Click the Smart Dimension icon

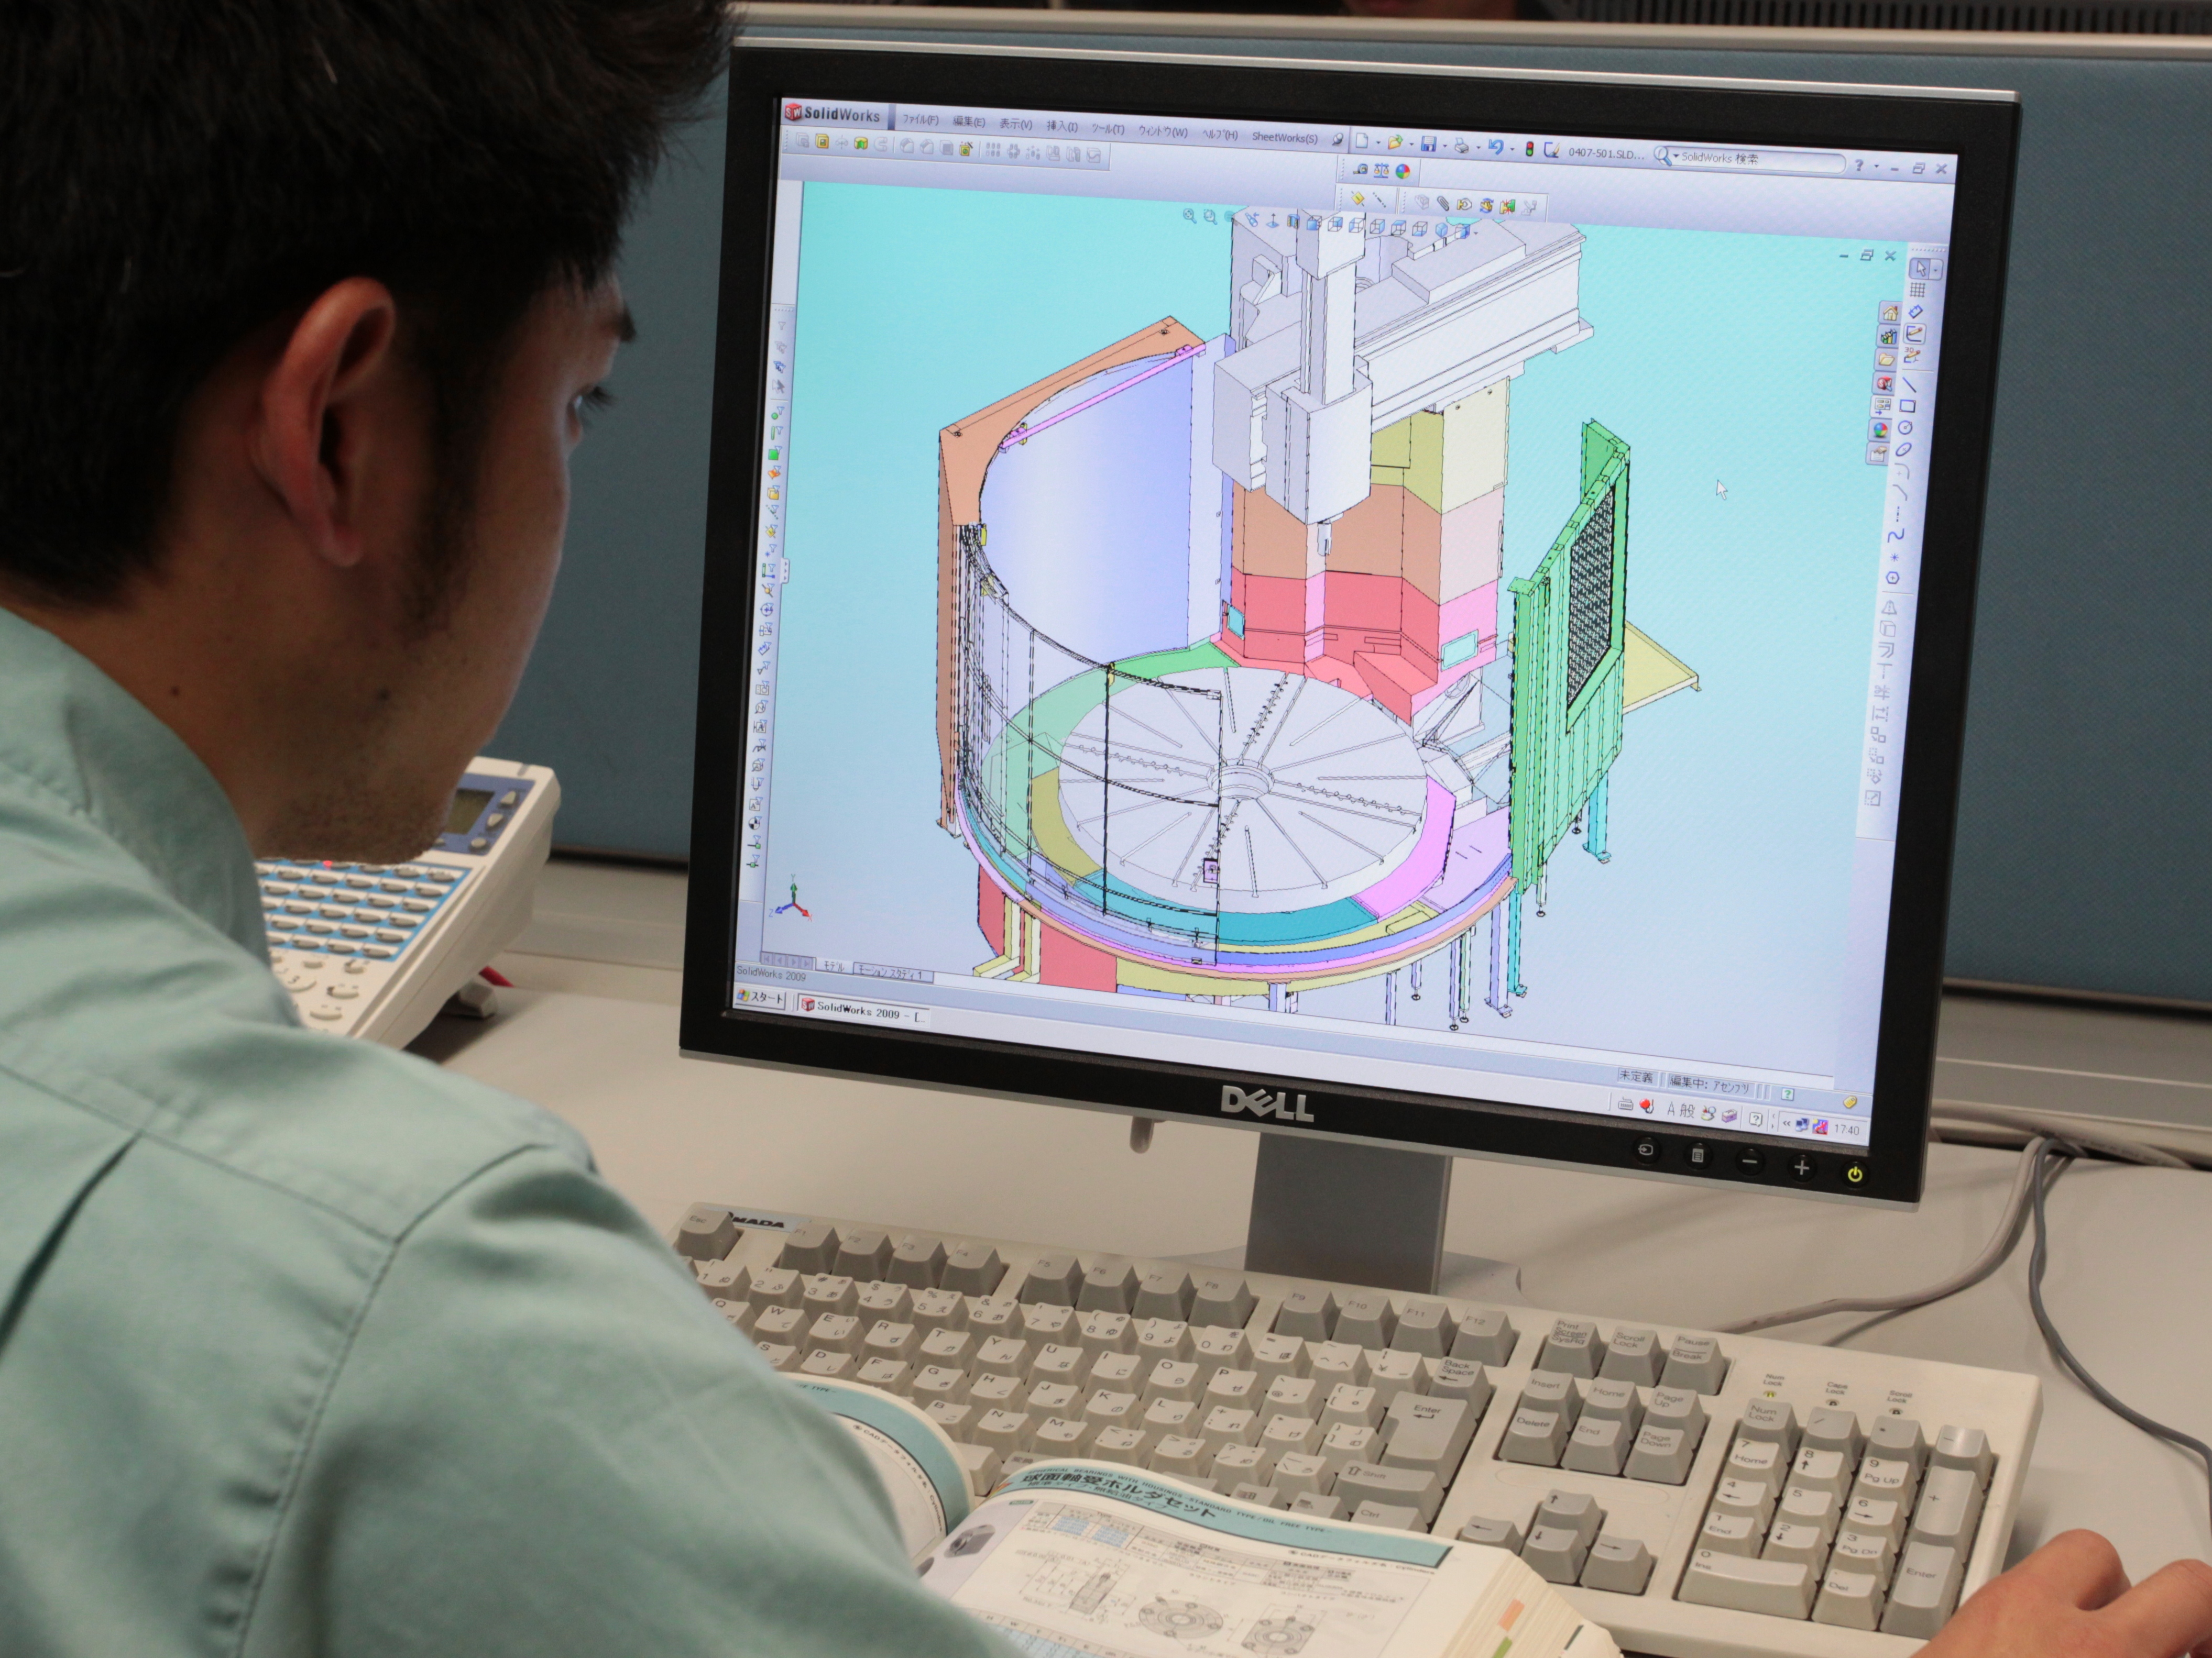pyautogui.click(x=1916, y=312)
